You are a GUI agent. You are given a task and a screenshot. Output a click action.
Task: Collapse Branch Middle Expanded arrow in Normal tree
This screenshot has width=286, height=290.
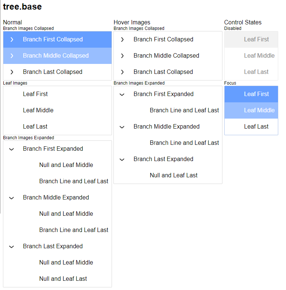11,198
